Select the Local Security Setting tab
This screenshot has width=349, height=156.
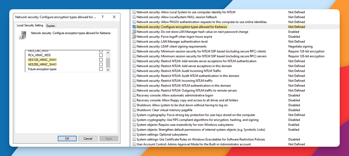tap(30, 25)
